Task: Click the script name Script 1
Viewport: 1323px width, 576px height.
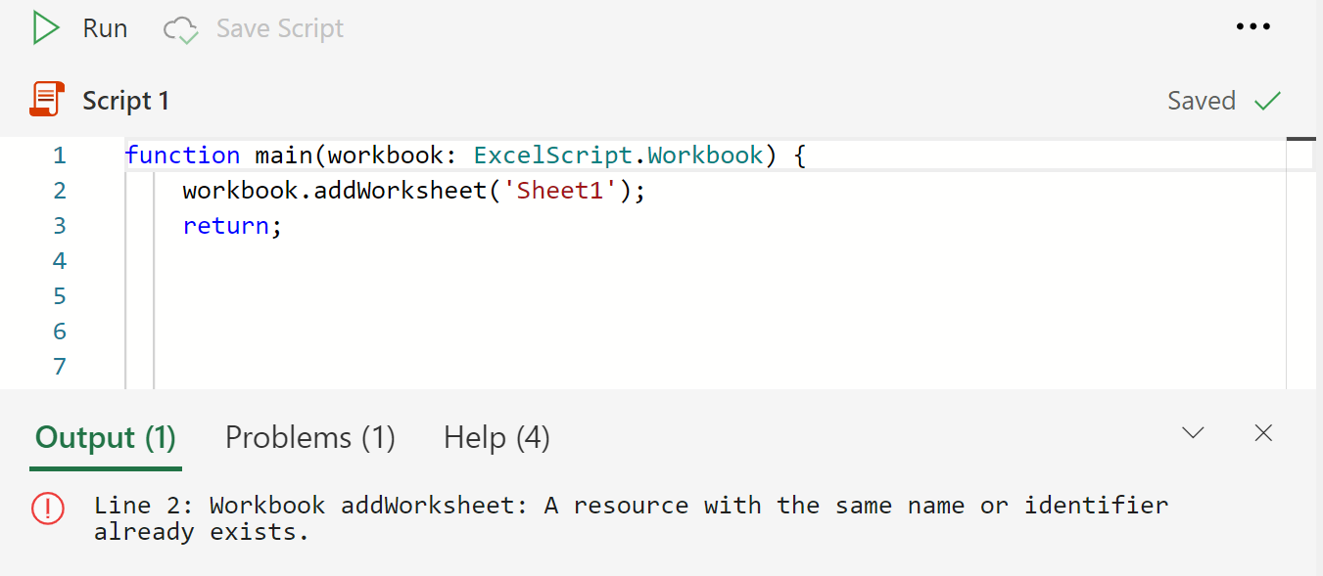Action: [125, 99]
